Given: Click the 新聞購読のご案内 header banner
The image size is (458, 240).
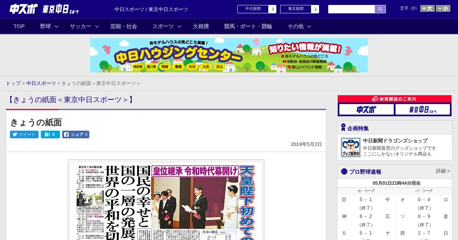Looking at the screenshot, I should [395, 99].
